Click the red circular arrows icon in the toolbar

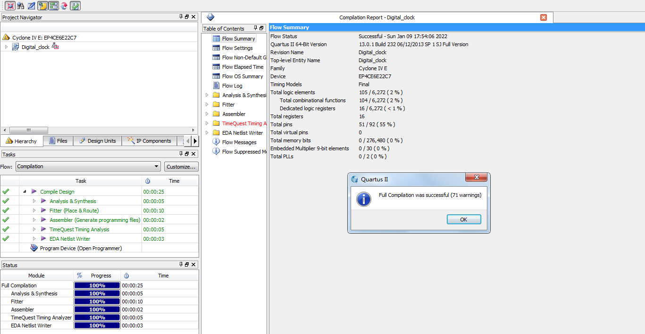tap(64, 6)
